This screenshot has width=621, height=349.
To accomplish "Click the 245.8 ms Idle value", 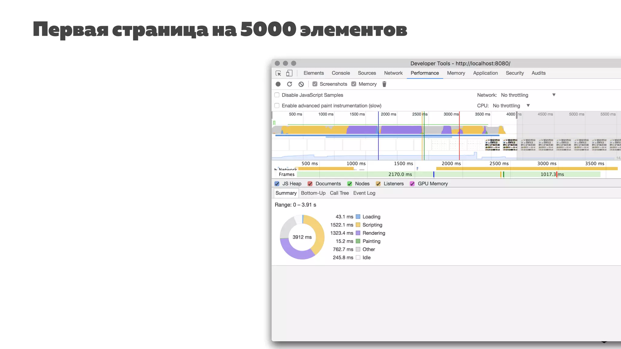I will tap(343, 258).
